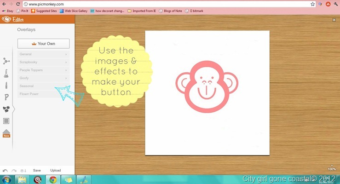The image size is (340, 184).
Task: Click the Chrome taskbar icon
Action: (53, 180)
